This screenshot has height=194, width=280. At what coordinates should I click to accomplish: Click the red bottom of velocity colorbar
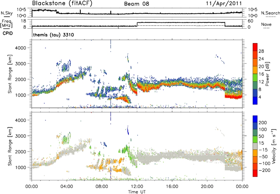pos(255,173)
